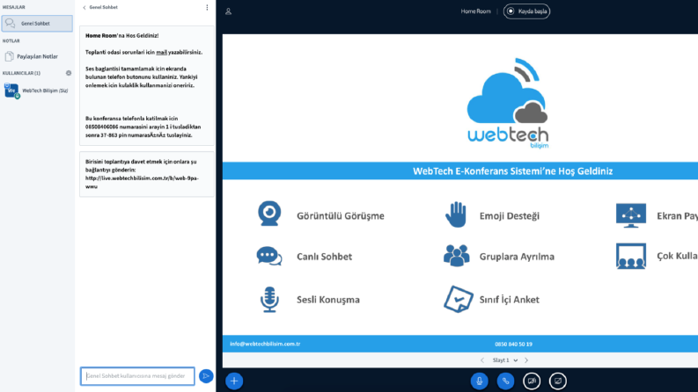Select user WebTech Bilişim avatar
The width and height of the screenshot is (698, 392).
pyautogui.click(x=11, y=91)
